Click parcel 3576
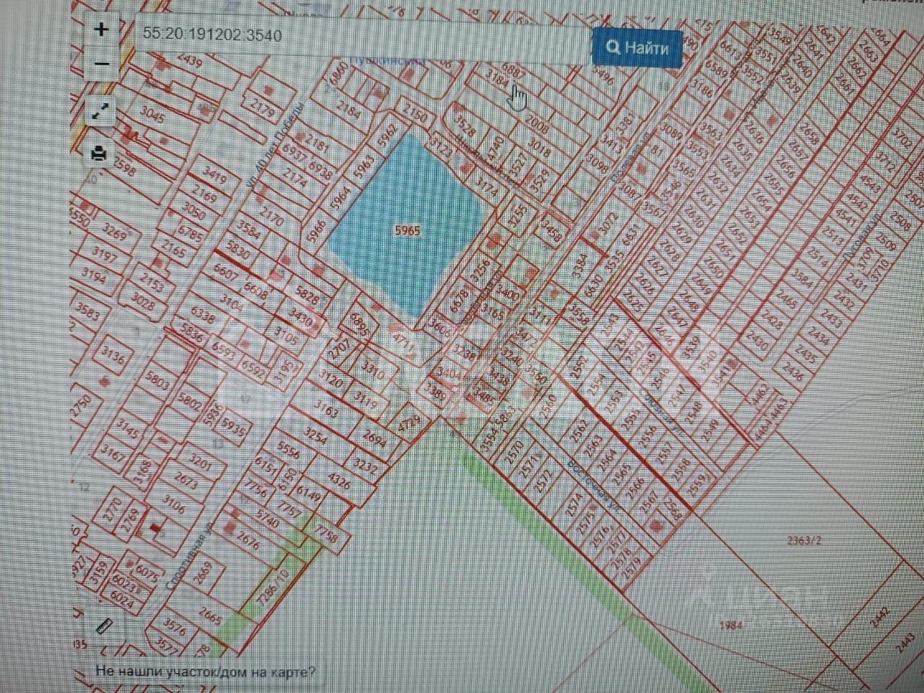924x693 pixels. [175, 627]
